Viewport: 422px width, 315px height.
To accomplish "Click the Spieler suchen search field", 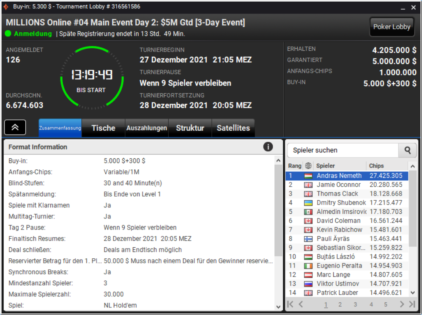I will click(343, 150).
